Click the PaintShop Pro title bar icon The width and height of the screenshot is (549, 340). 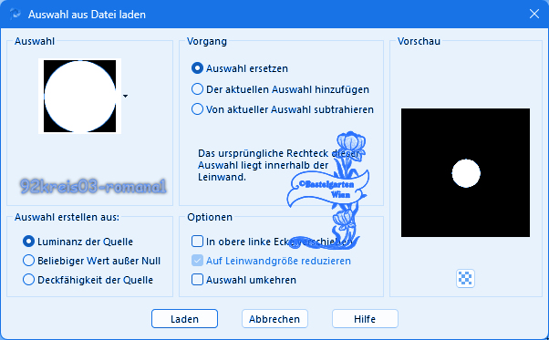(x=16, y=15)
